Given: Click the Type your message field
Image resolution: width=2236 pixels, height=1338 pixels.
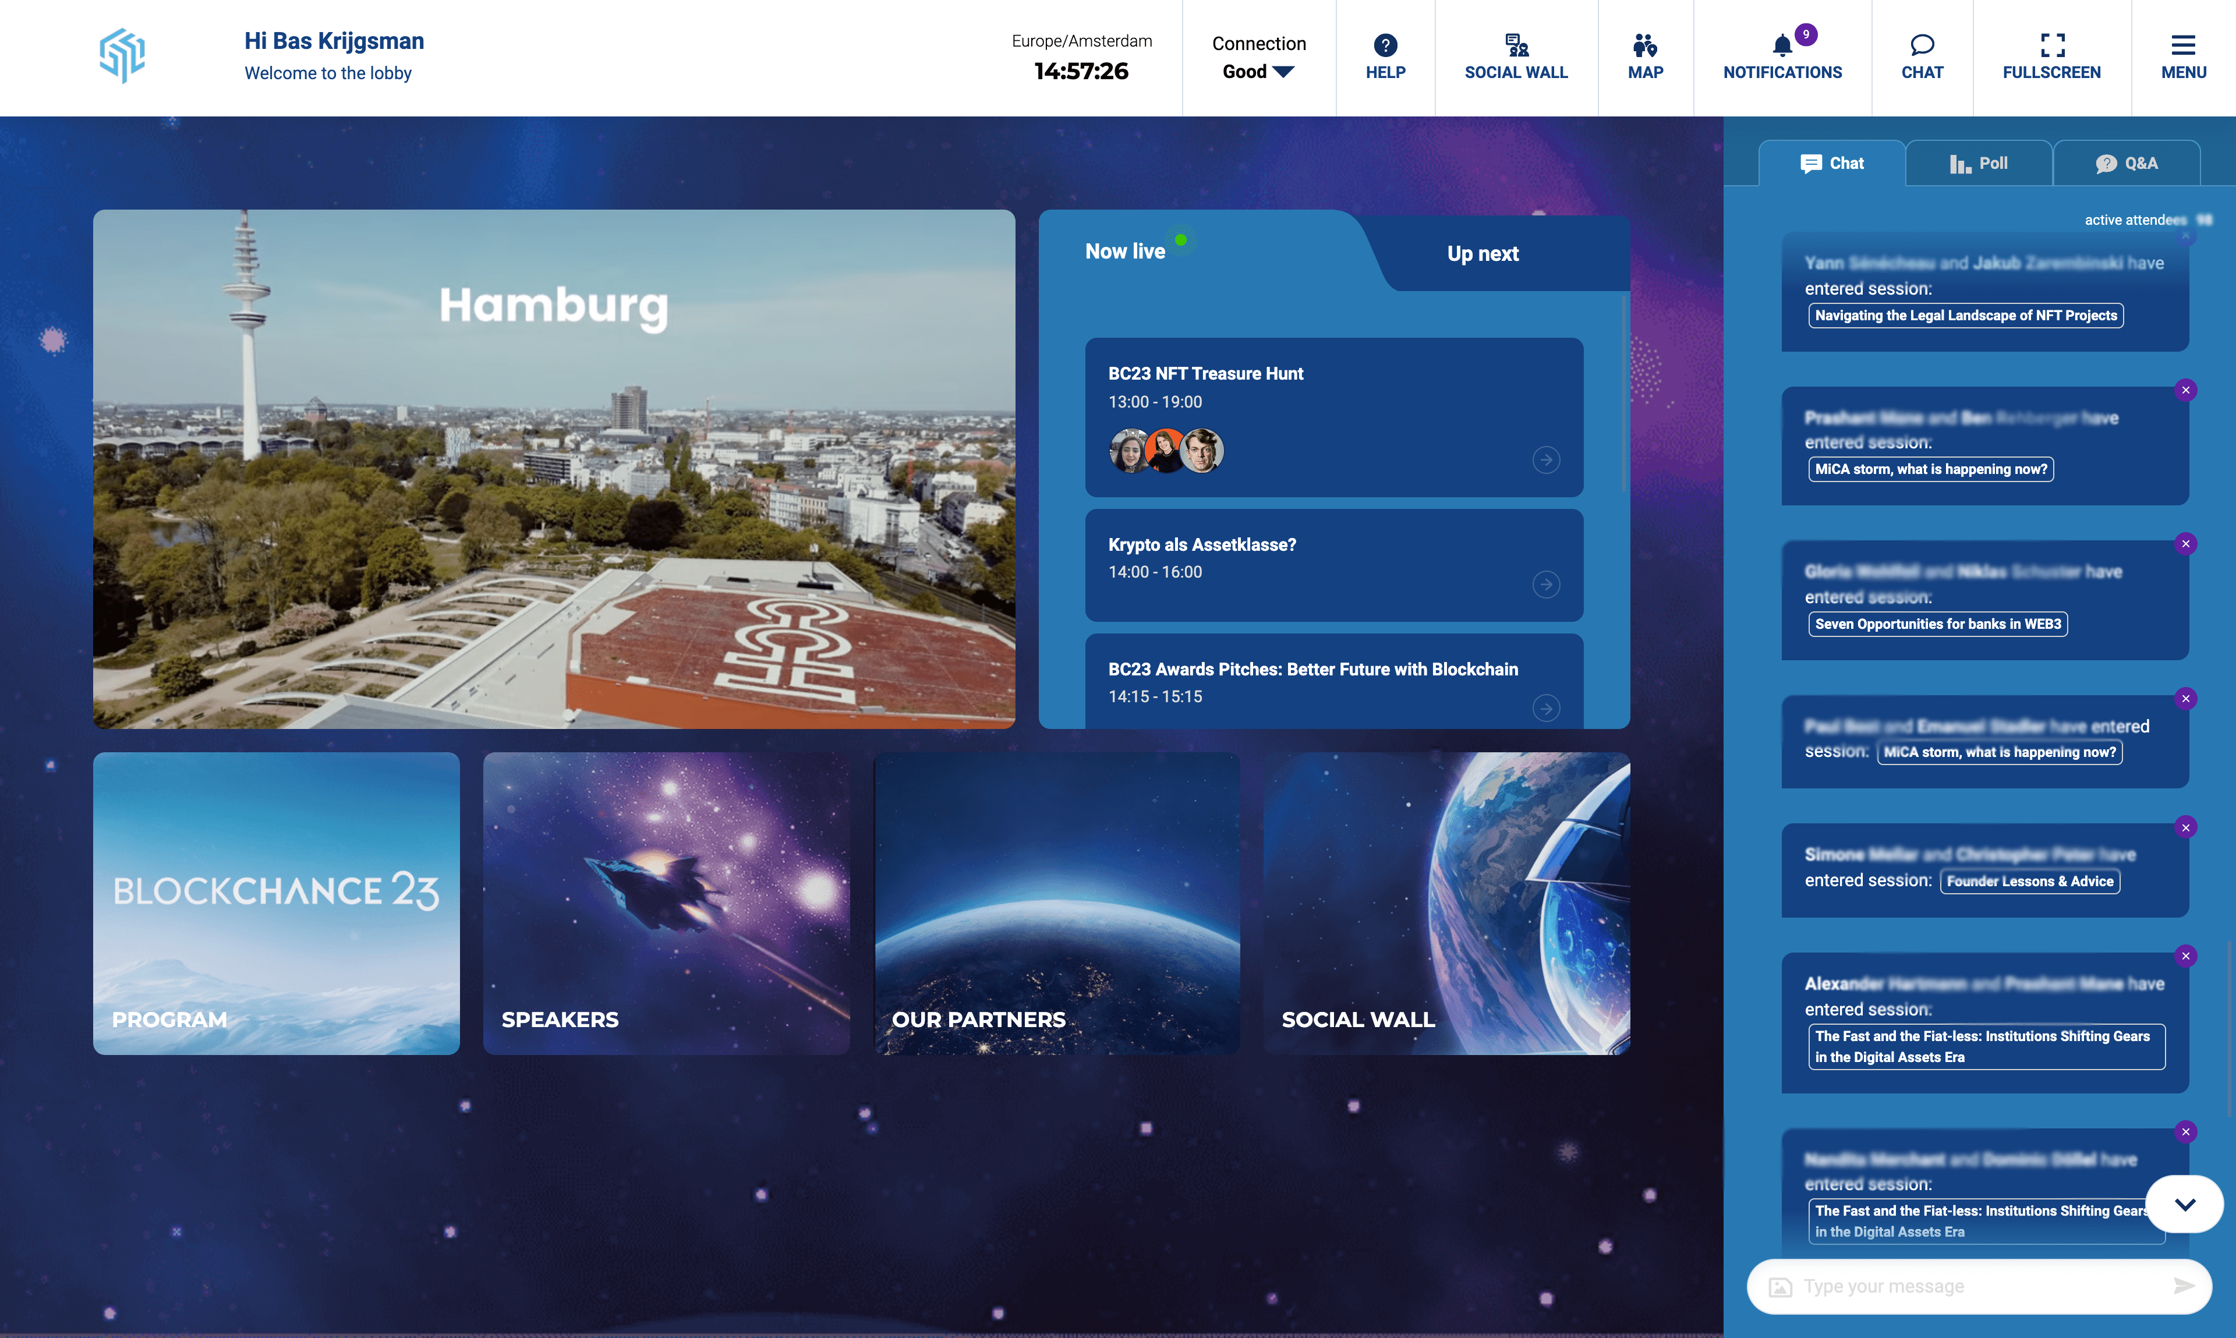Looking at the screenshot, I should [1979, 1287].
